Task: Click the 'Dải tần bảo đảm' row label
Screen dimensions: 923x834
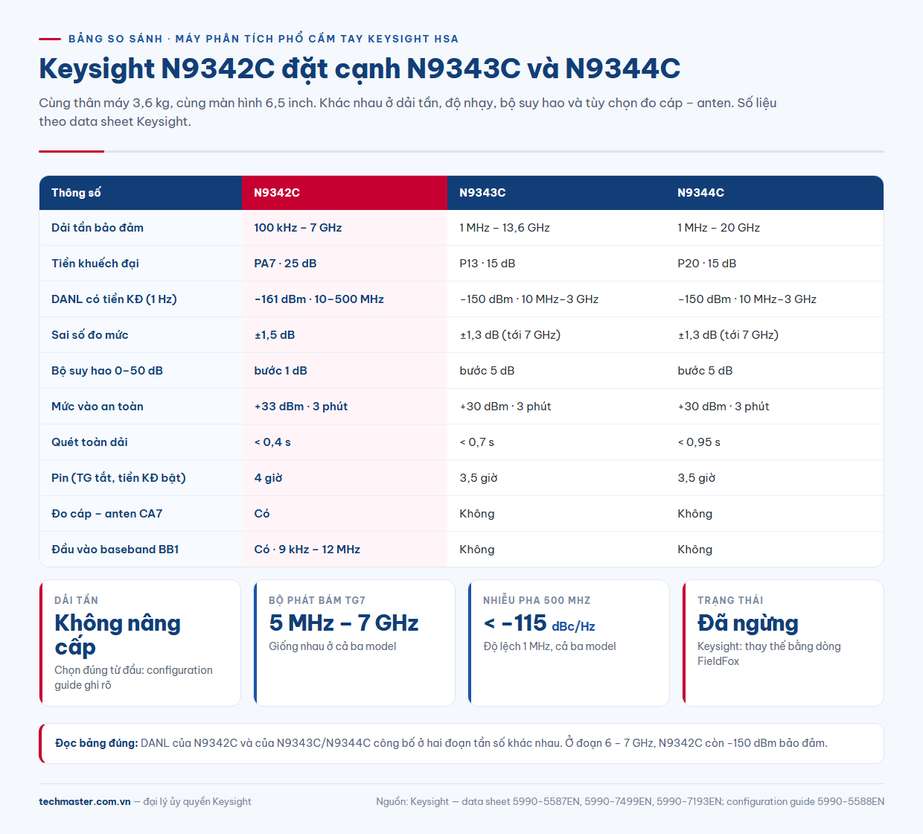Action: (98, 228)
